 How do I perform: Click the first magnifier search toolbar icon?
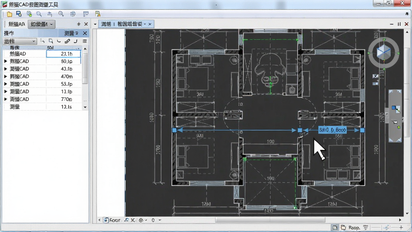point(39,14)
